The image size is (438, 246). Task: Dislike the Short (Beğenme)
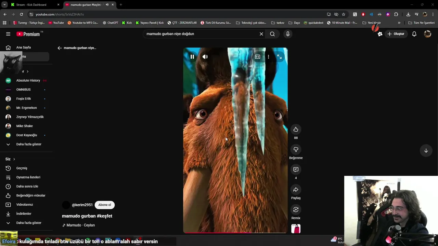pyautogui.click(x=296, y=150)
